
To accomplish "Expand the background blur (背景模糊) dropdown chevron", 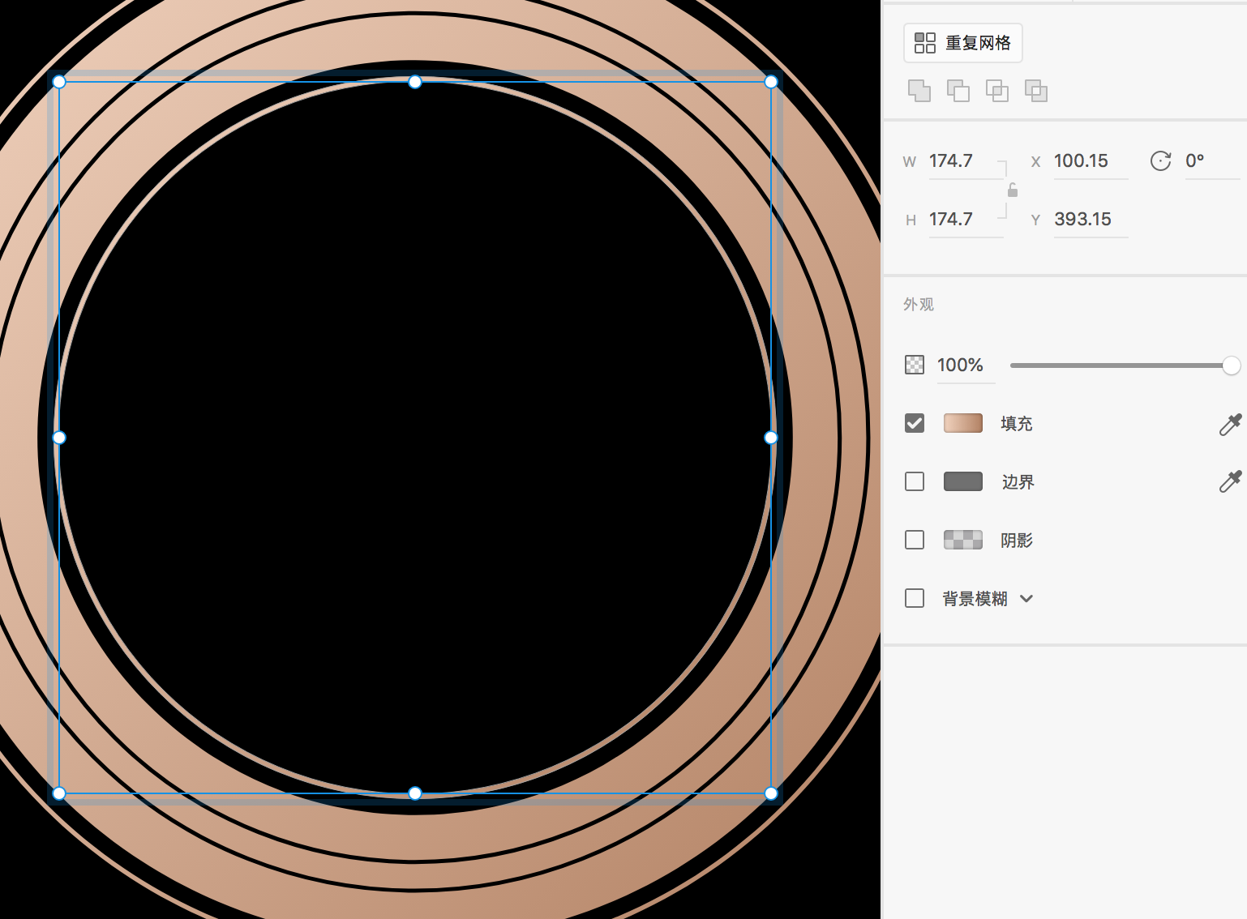I will point(1026,599).
